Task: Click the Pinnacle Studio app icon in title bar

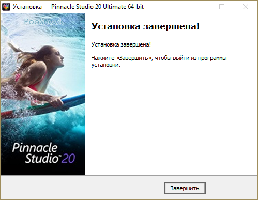Action: (6, 7)
